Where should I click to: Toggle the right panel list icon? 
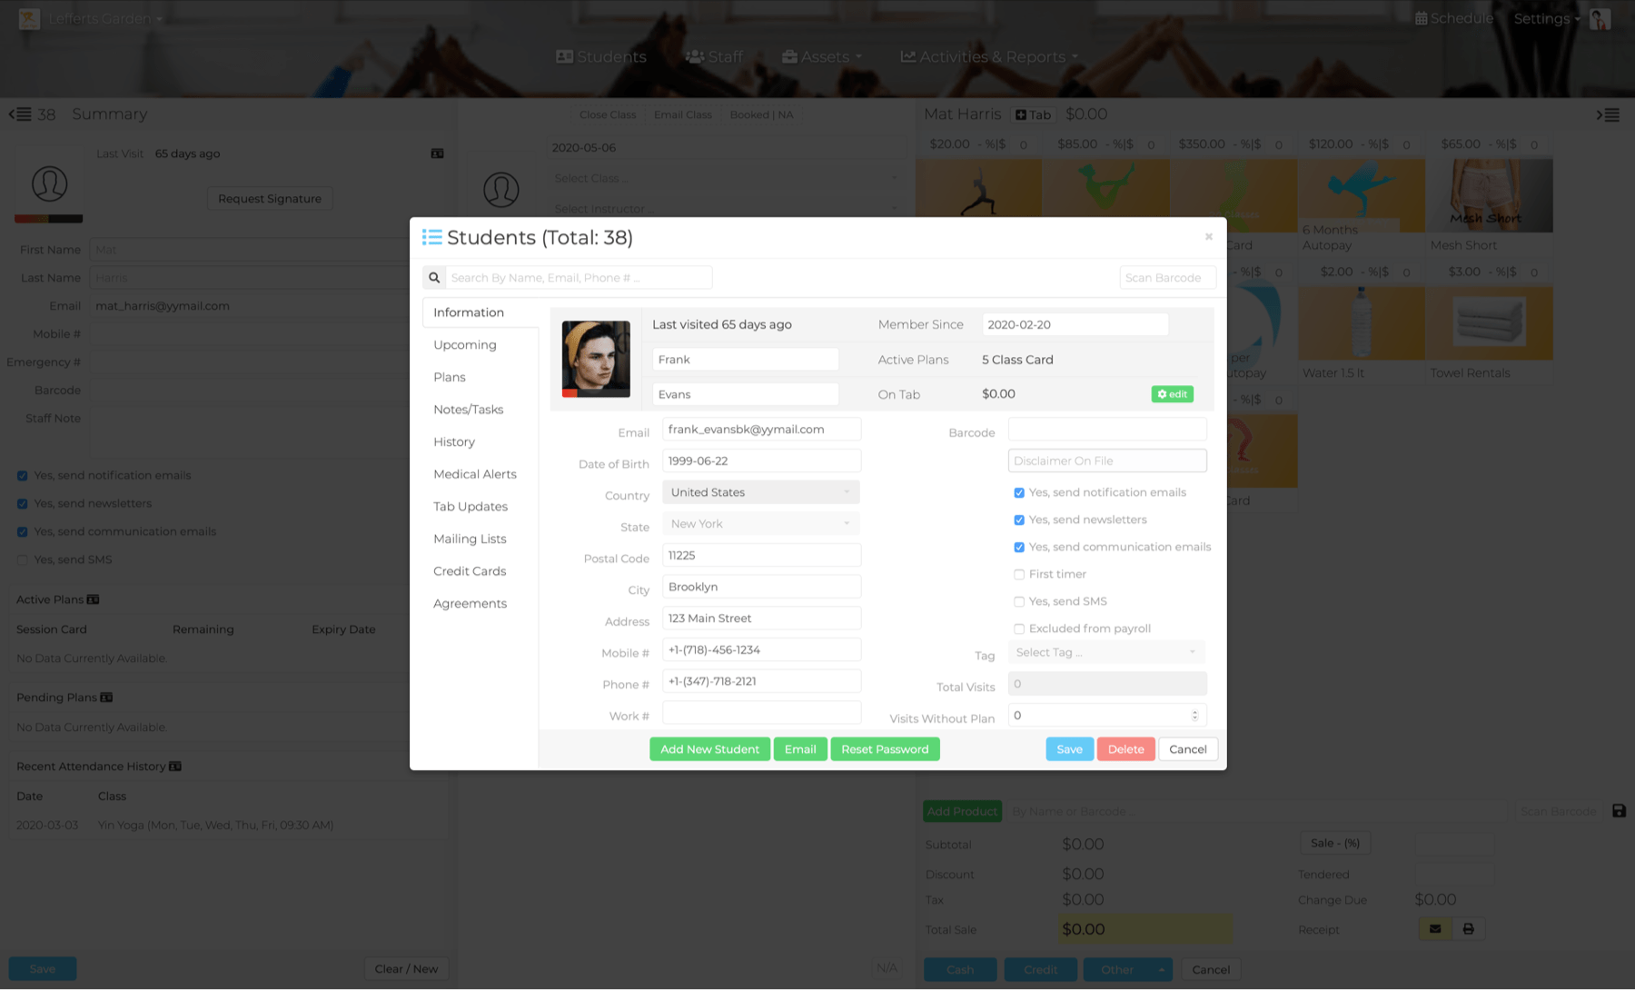tap(1608, 114)
